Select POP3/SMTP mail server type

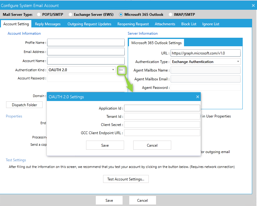39,14
